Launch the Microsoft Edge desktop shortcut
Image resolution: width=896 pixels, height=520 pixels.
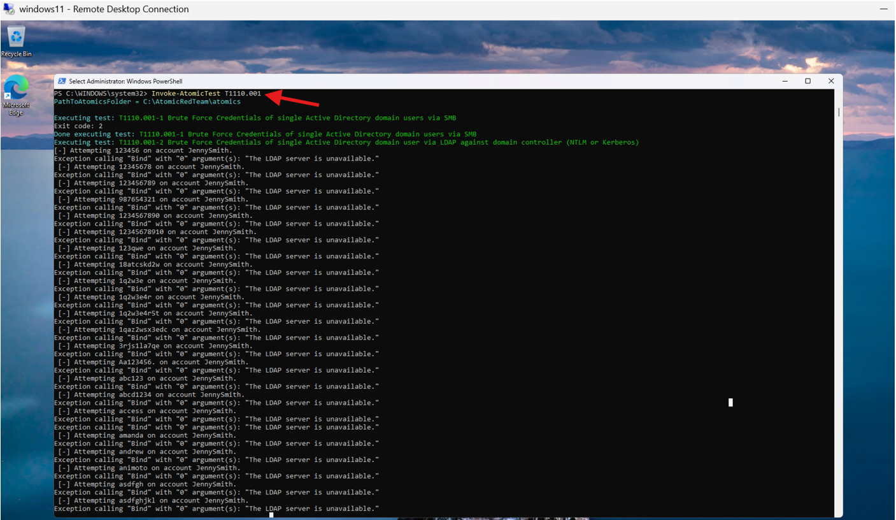click(16, 95)
